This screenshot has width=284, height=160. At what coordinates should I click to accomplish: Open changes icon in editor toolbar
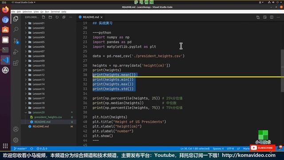[258, 17]
